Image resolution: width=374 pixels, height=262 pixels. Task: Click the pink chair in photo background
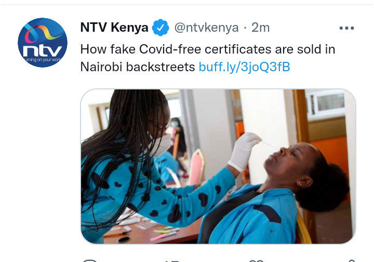[197, 166]
